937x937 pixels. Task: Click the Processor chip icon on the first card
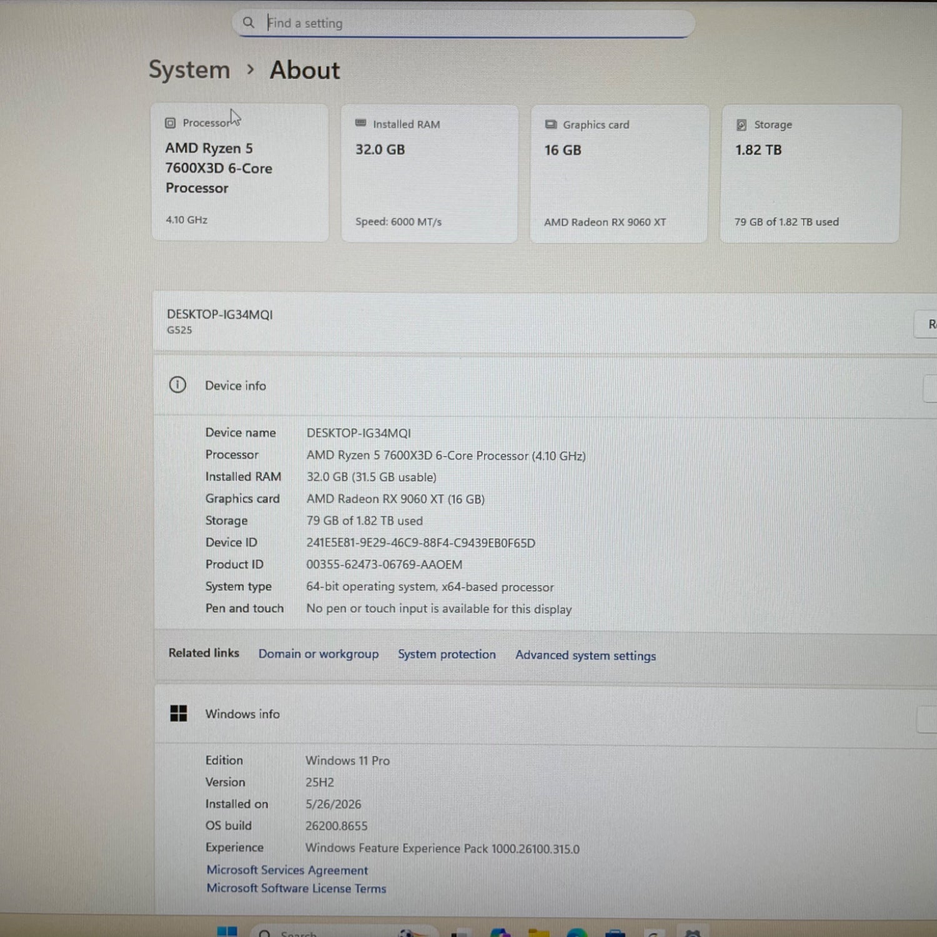[170, 123]
